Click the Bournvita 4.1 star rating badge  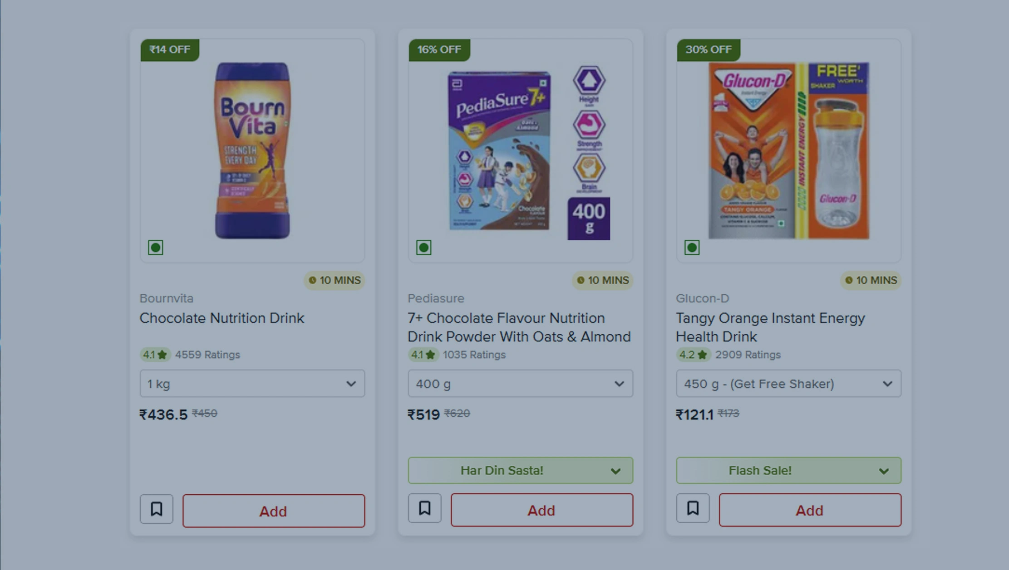click(x=155, y=355)
